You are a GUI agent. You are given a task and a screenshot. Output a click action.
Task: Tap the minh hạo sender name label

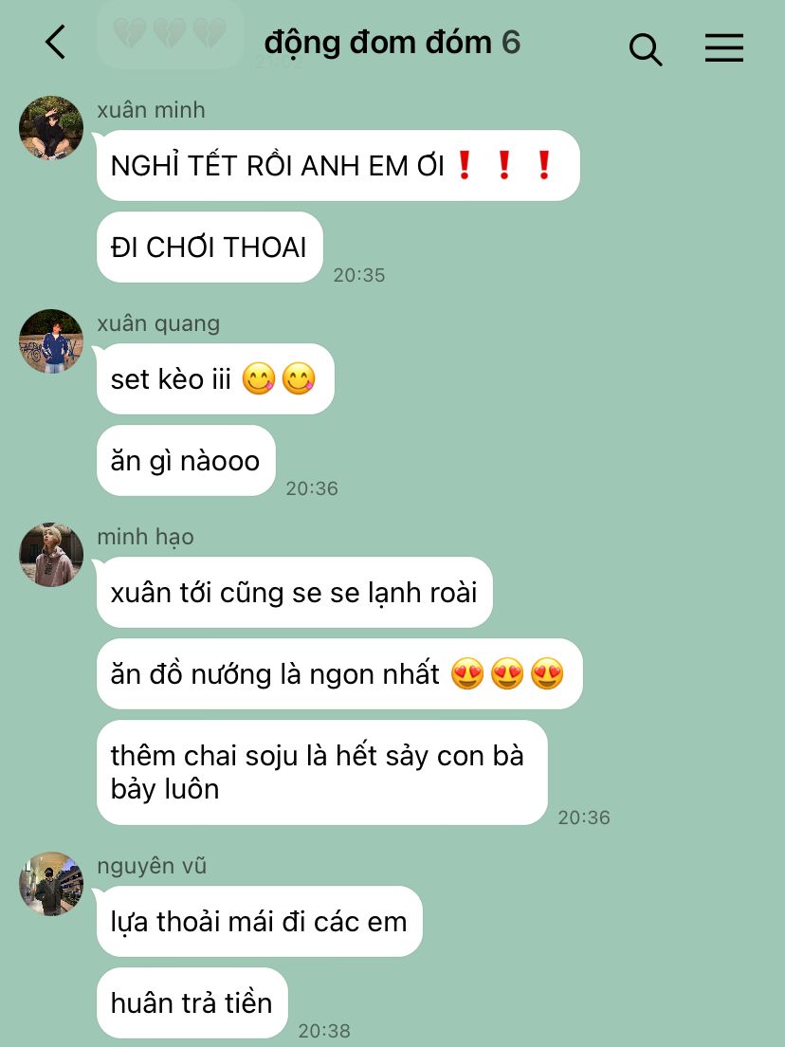tap(145, 537)
